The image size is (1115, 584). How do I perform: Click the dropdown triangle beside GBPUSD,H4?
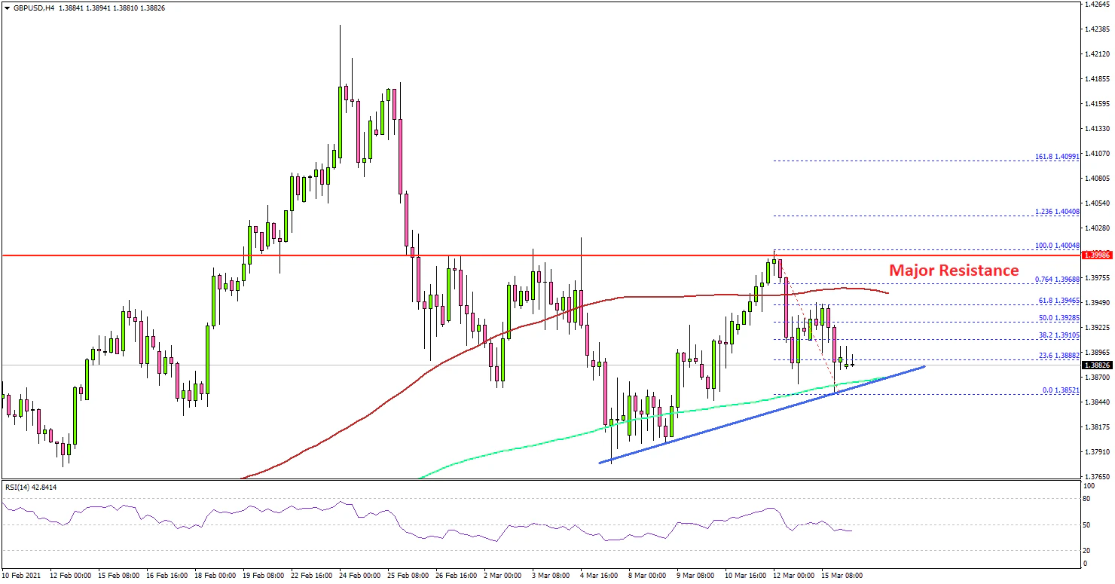[7, 8]
